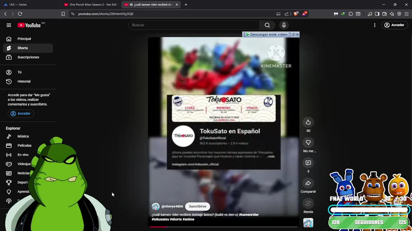The image size is (412, 231).
Task: Bookmark this page with the bookmark icon
Action: click(x=63, y=14)
